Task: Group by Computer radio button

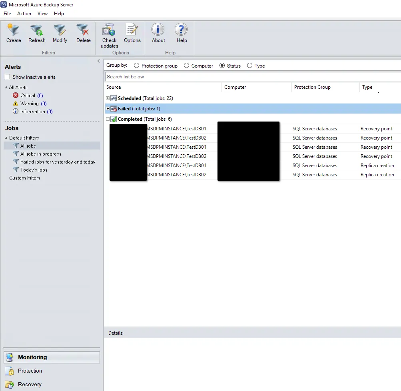Action: pyautogui.click(x=186, y=66)
